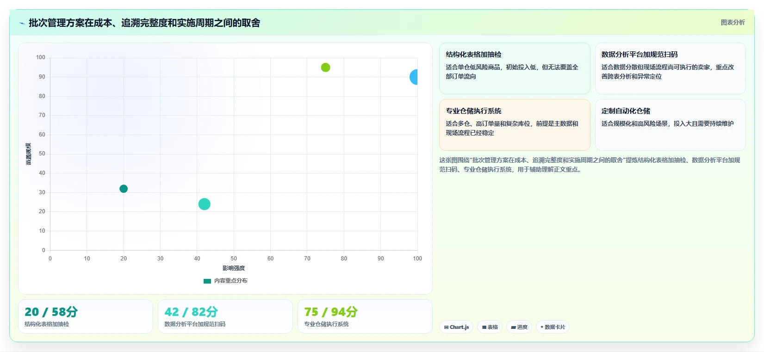Click the 进度 tag

coord(519,327)
